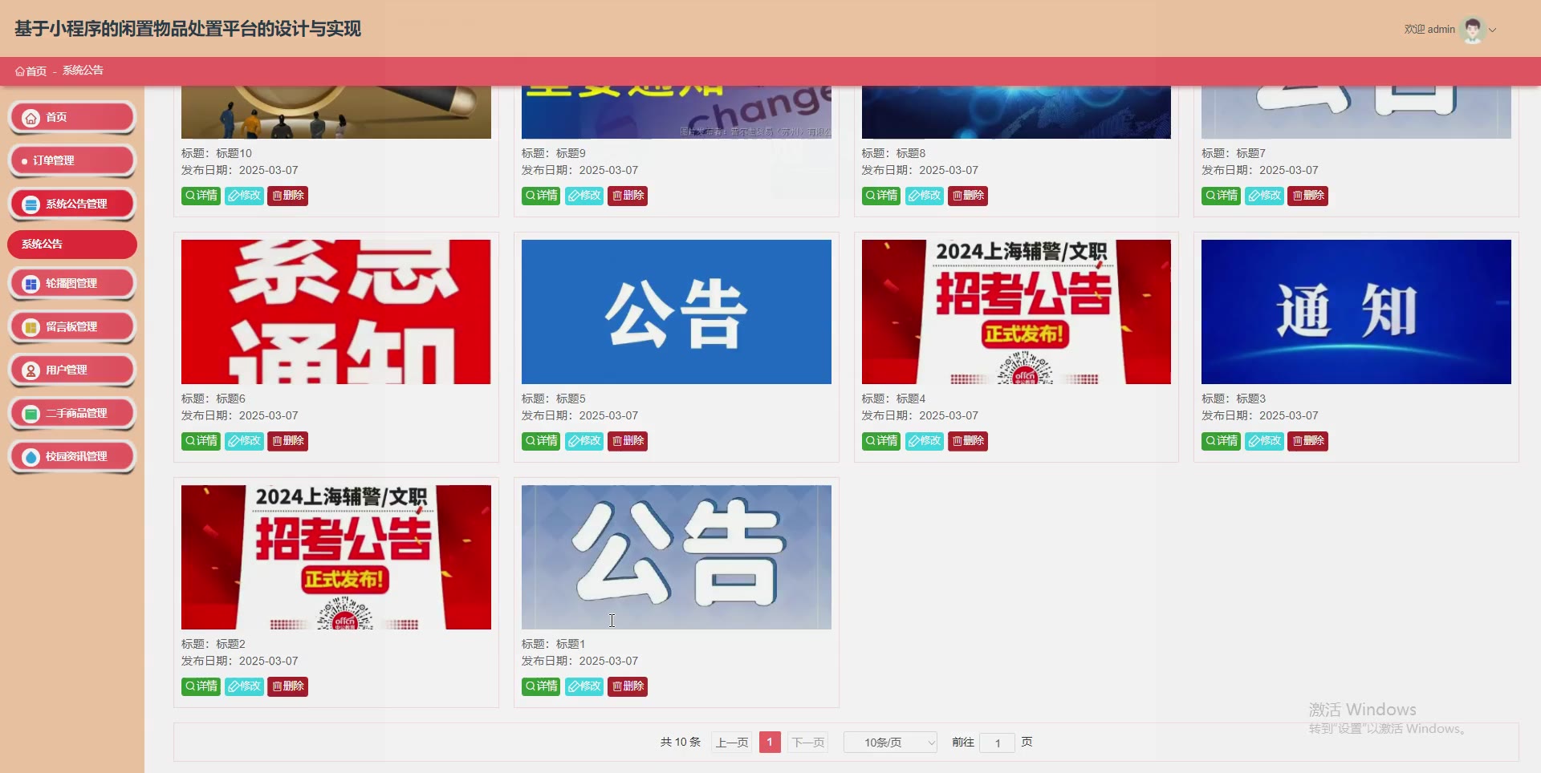Edit the 标题4 announcement

click(x=925, y=441)
